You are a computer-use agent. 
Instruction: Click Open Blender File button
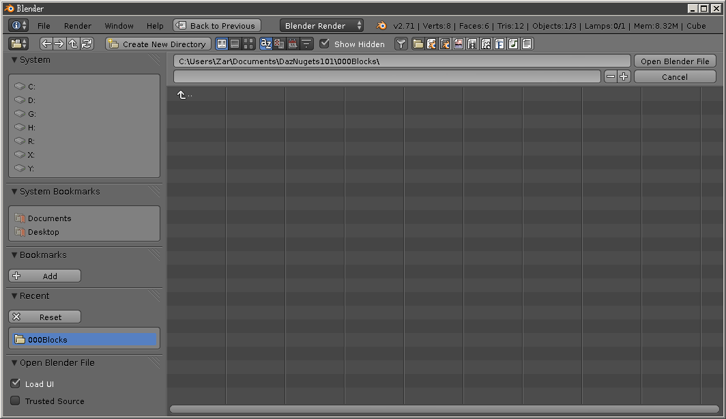point(675,61)
